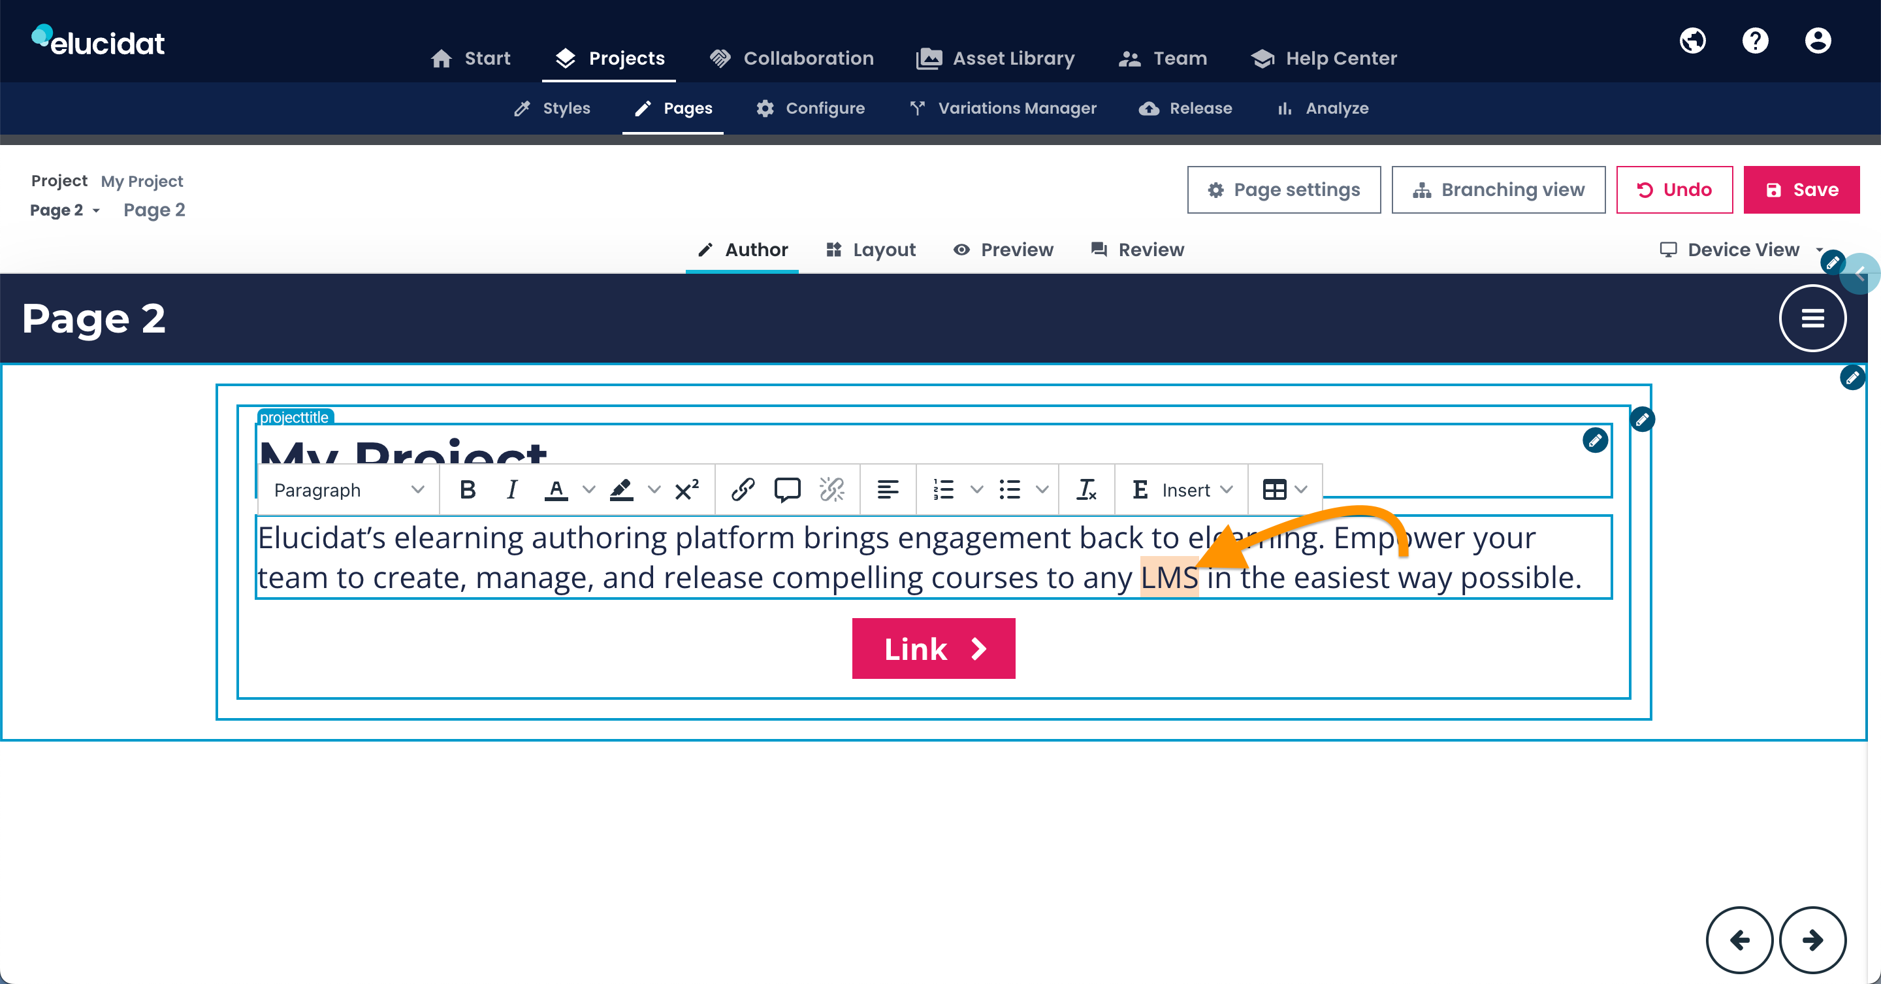The width and height of the screenshot is (1881, 984).
Task: Click the Save button
Action: click(1801, 190)
